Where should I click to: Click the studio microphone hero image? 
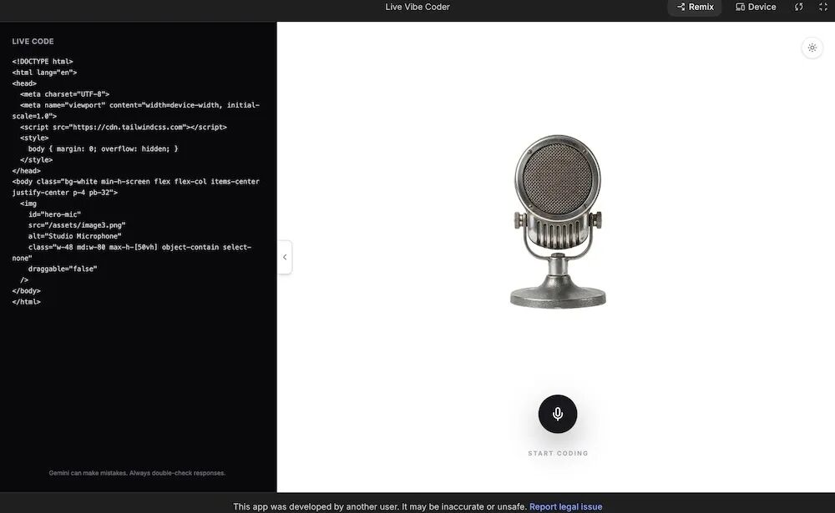tap(558, 219)
